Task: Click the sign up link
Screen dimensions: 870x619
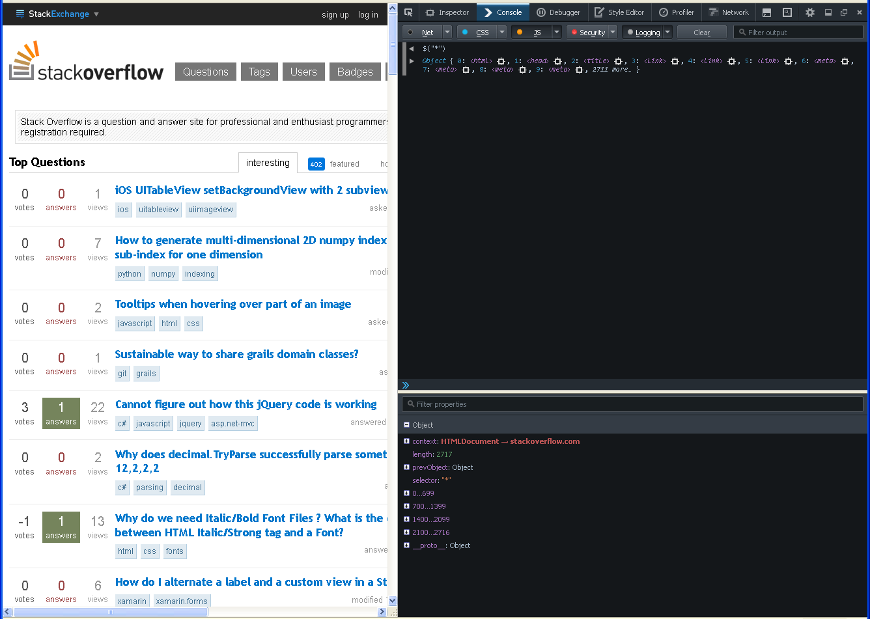Action: point(335,14)
